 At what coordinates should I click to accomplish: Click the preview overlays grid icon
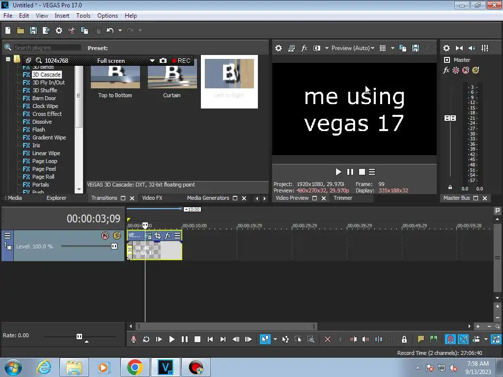coord(382,48)
